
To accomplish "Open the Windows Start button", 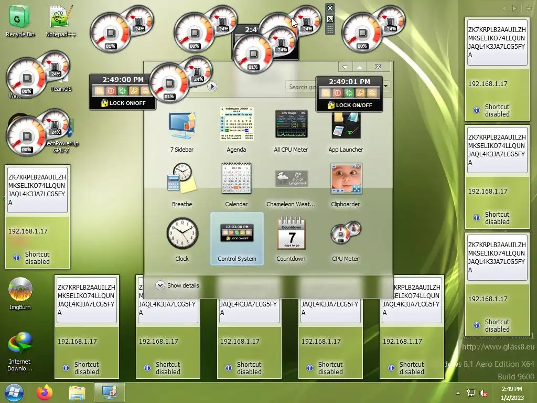I will click(14, 393).
